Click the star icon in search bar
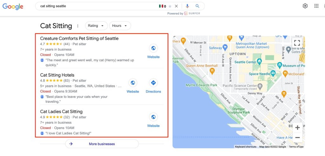 point(170,6)
